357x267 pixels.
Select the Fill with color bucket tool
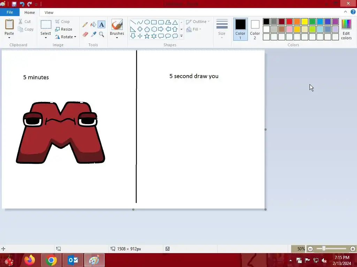(93, 25)
